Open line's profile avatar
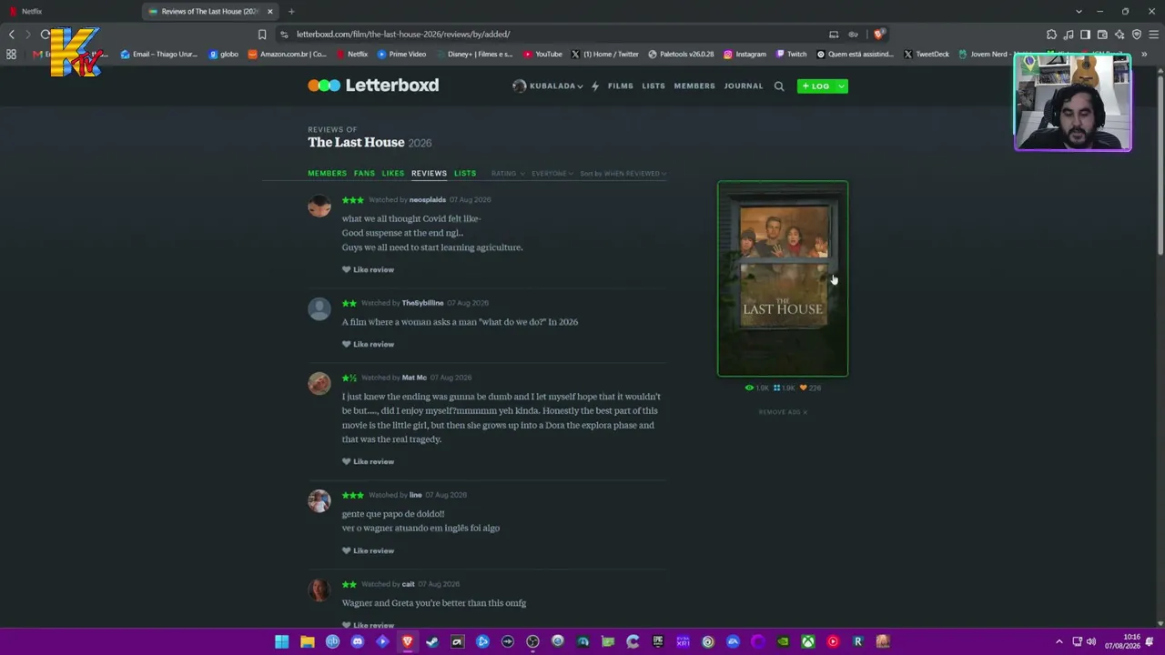Screen dimensions: 1165x655 (x=319, y=500)
